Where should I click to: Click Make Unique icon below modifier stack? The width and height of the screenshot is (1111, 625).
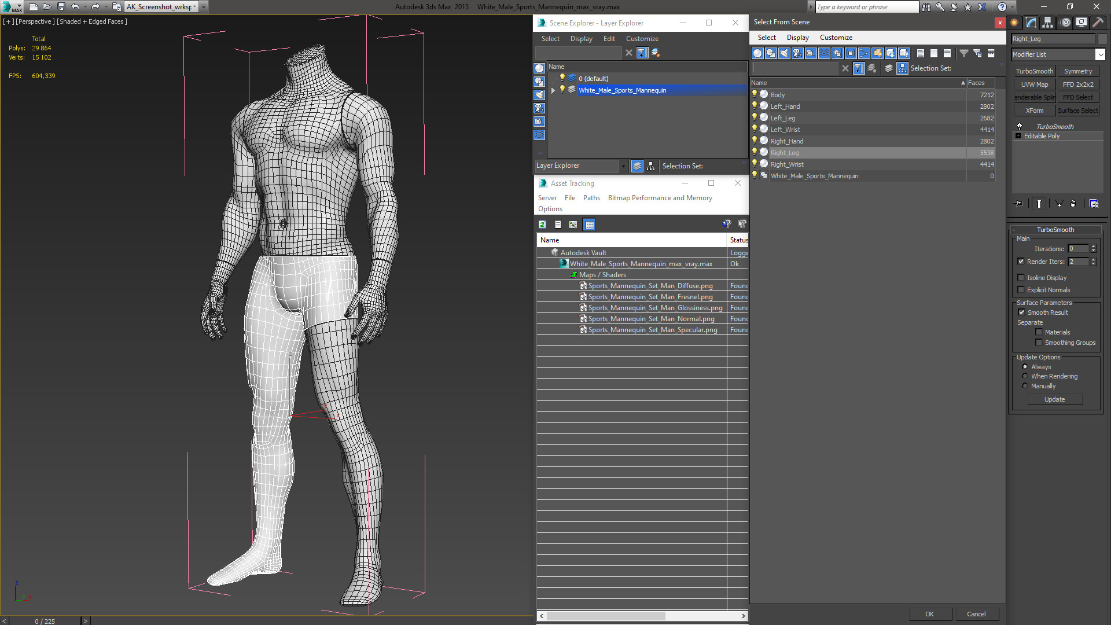click(x=1059, y=204)
